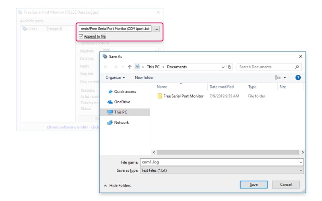Screen dimensions: 322x201
Task: Open the File name history dropdown arrow
Action: [x=301, y=162]
